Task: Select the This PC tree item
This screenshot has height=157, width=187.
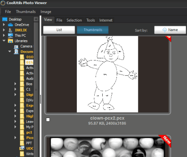Action: click(20, 36)
